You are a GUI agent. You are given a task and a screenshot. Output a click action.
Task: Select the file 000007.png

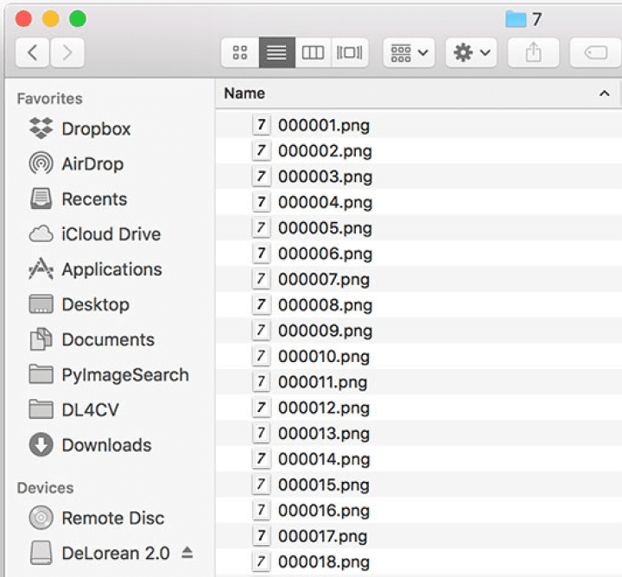[323, 279]
